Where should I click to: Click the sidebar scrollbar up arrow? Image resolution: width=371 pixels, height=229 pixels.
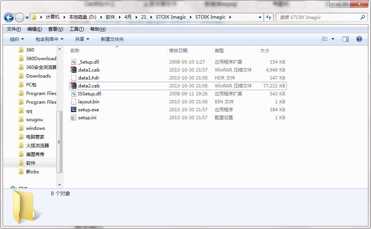tap(60, 49)
